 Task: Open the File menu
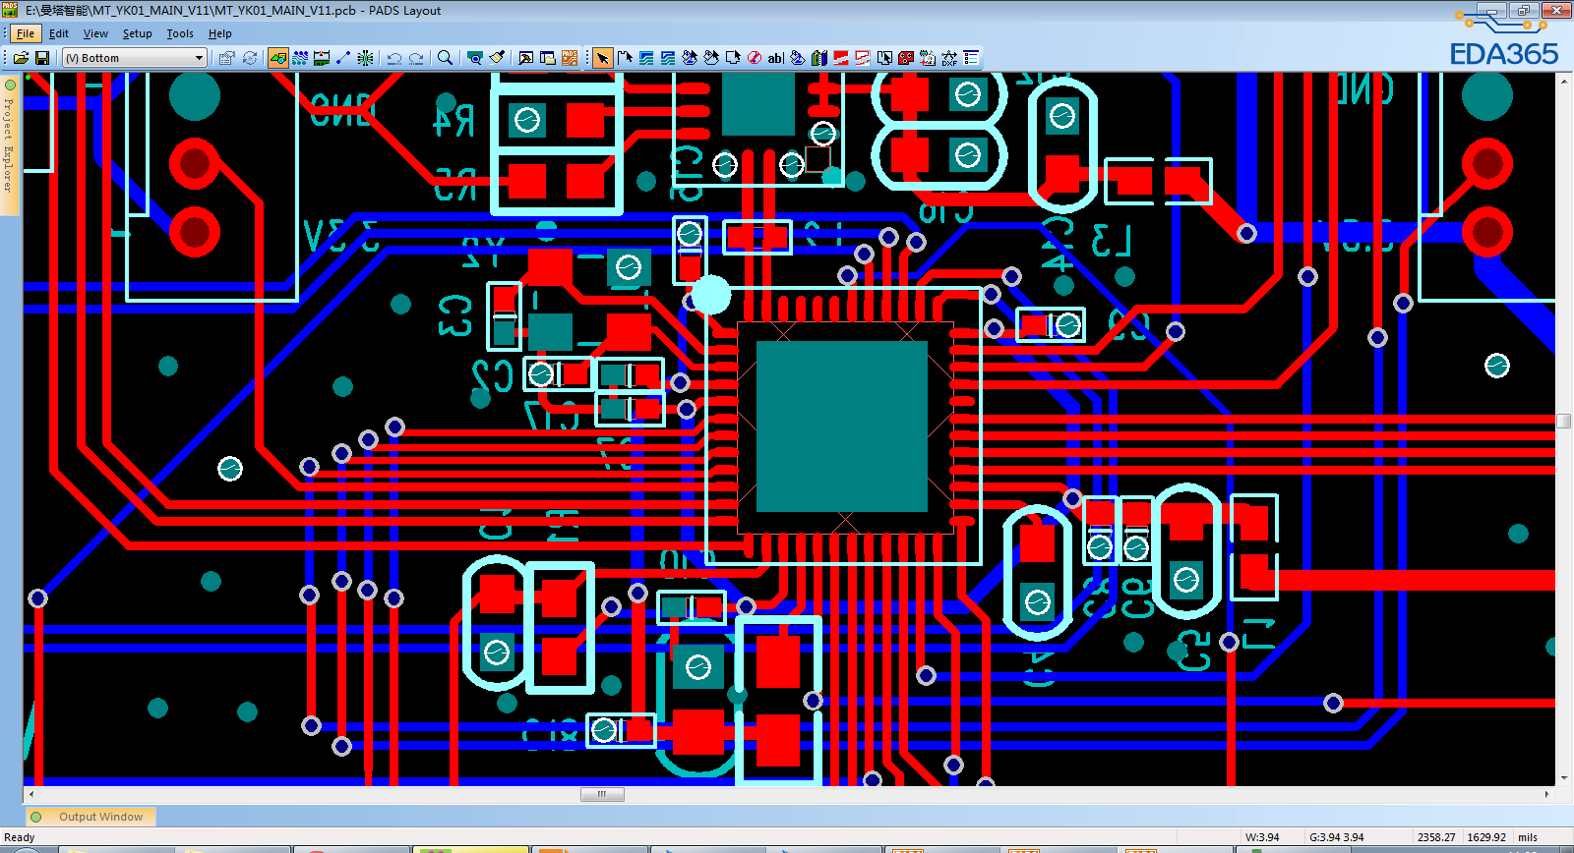tap(26, 33)
